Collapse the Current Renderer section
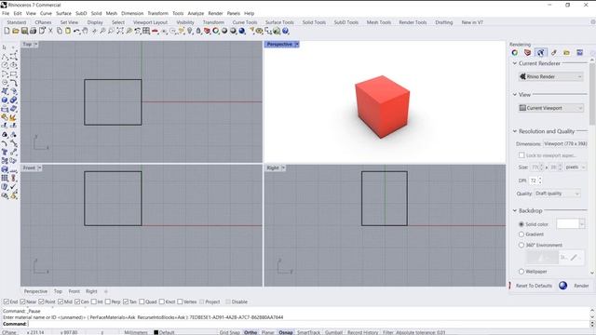 coord(515,63)
